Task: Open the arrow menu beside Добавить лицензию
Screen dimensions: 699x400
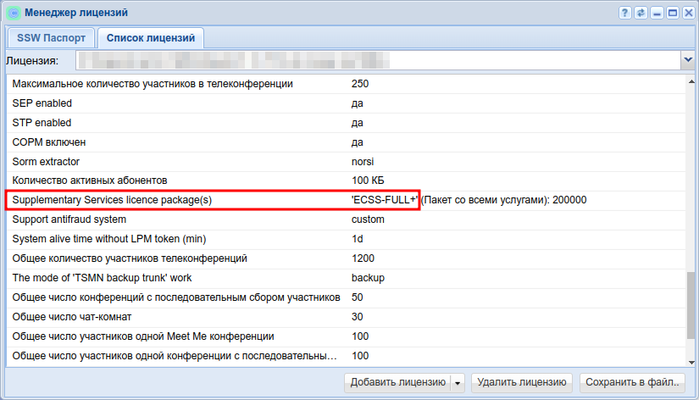Action: [x=458, y=383]
